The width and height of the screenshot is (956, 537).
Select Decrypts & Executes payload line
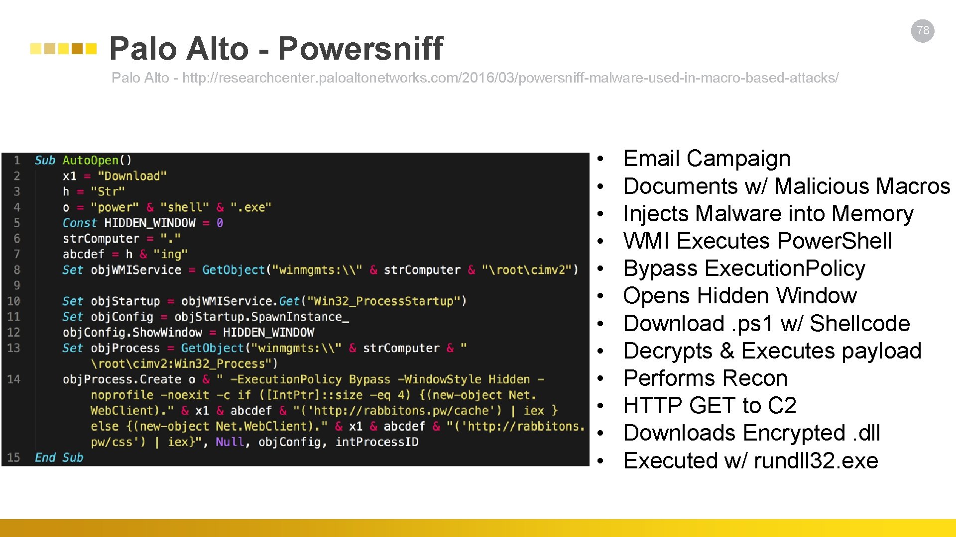(772, 351)
